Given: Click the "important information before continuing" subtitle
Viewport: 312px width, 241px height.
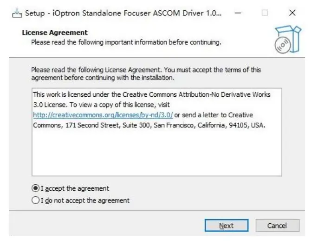Looking at the screenshot, I should pos(126,43).
